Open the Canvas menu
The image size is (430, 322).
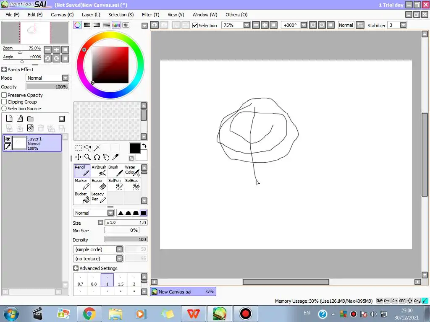pos(62,15)
